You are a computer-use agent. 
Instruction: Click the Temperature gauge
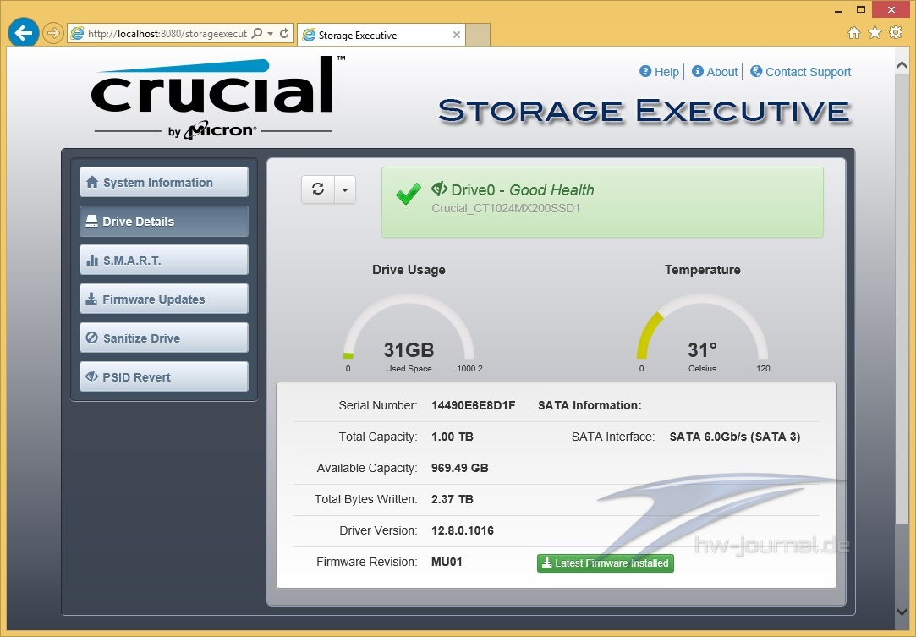coord(702,333)
